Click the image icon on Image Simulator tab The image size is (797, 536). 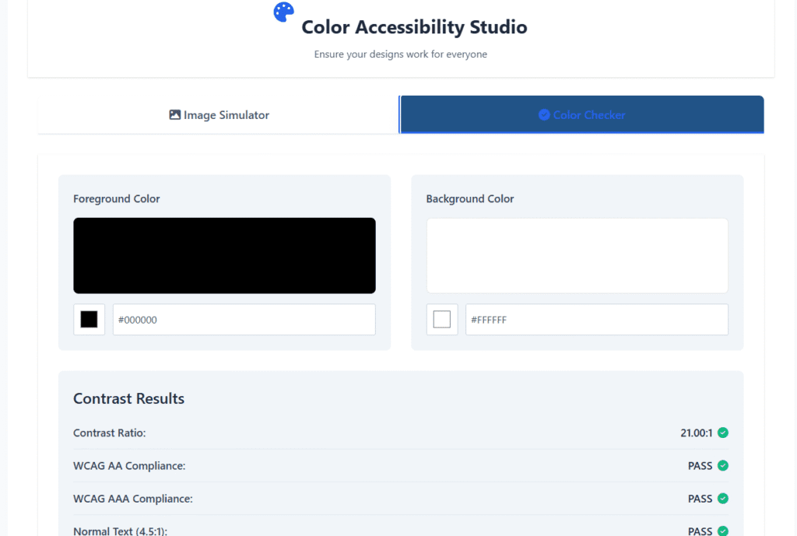coord(175,114)
